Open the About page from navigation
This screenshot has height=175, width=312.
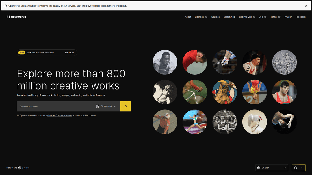188,17
